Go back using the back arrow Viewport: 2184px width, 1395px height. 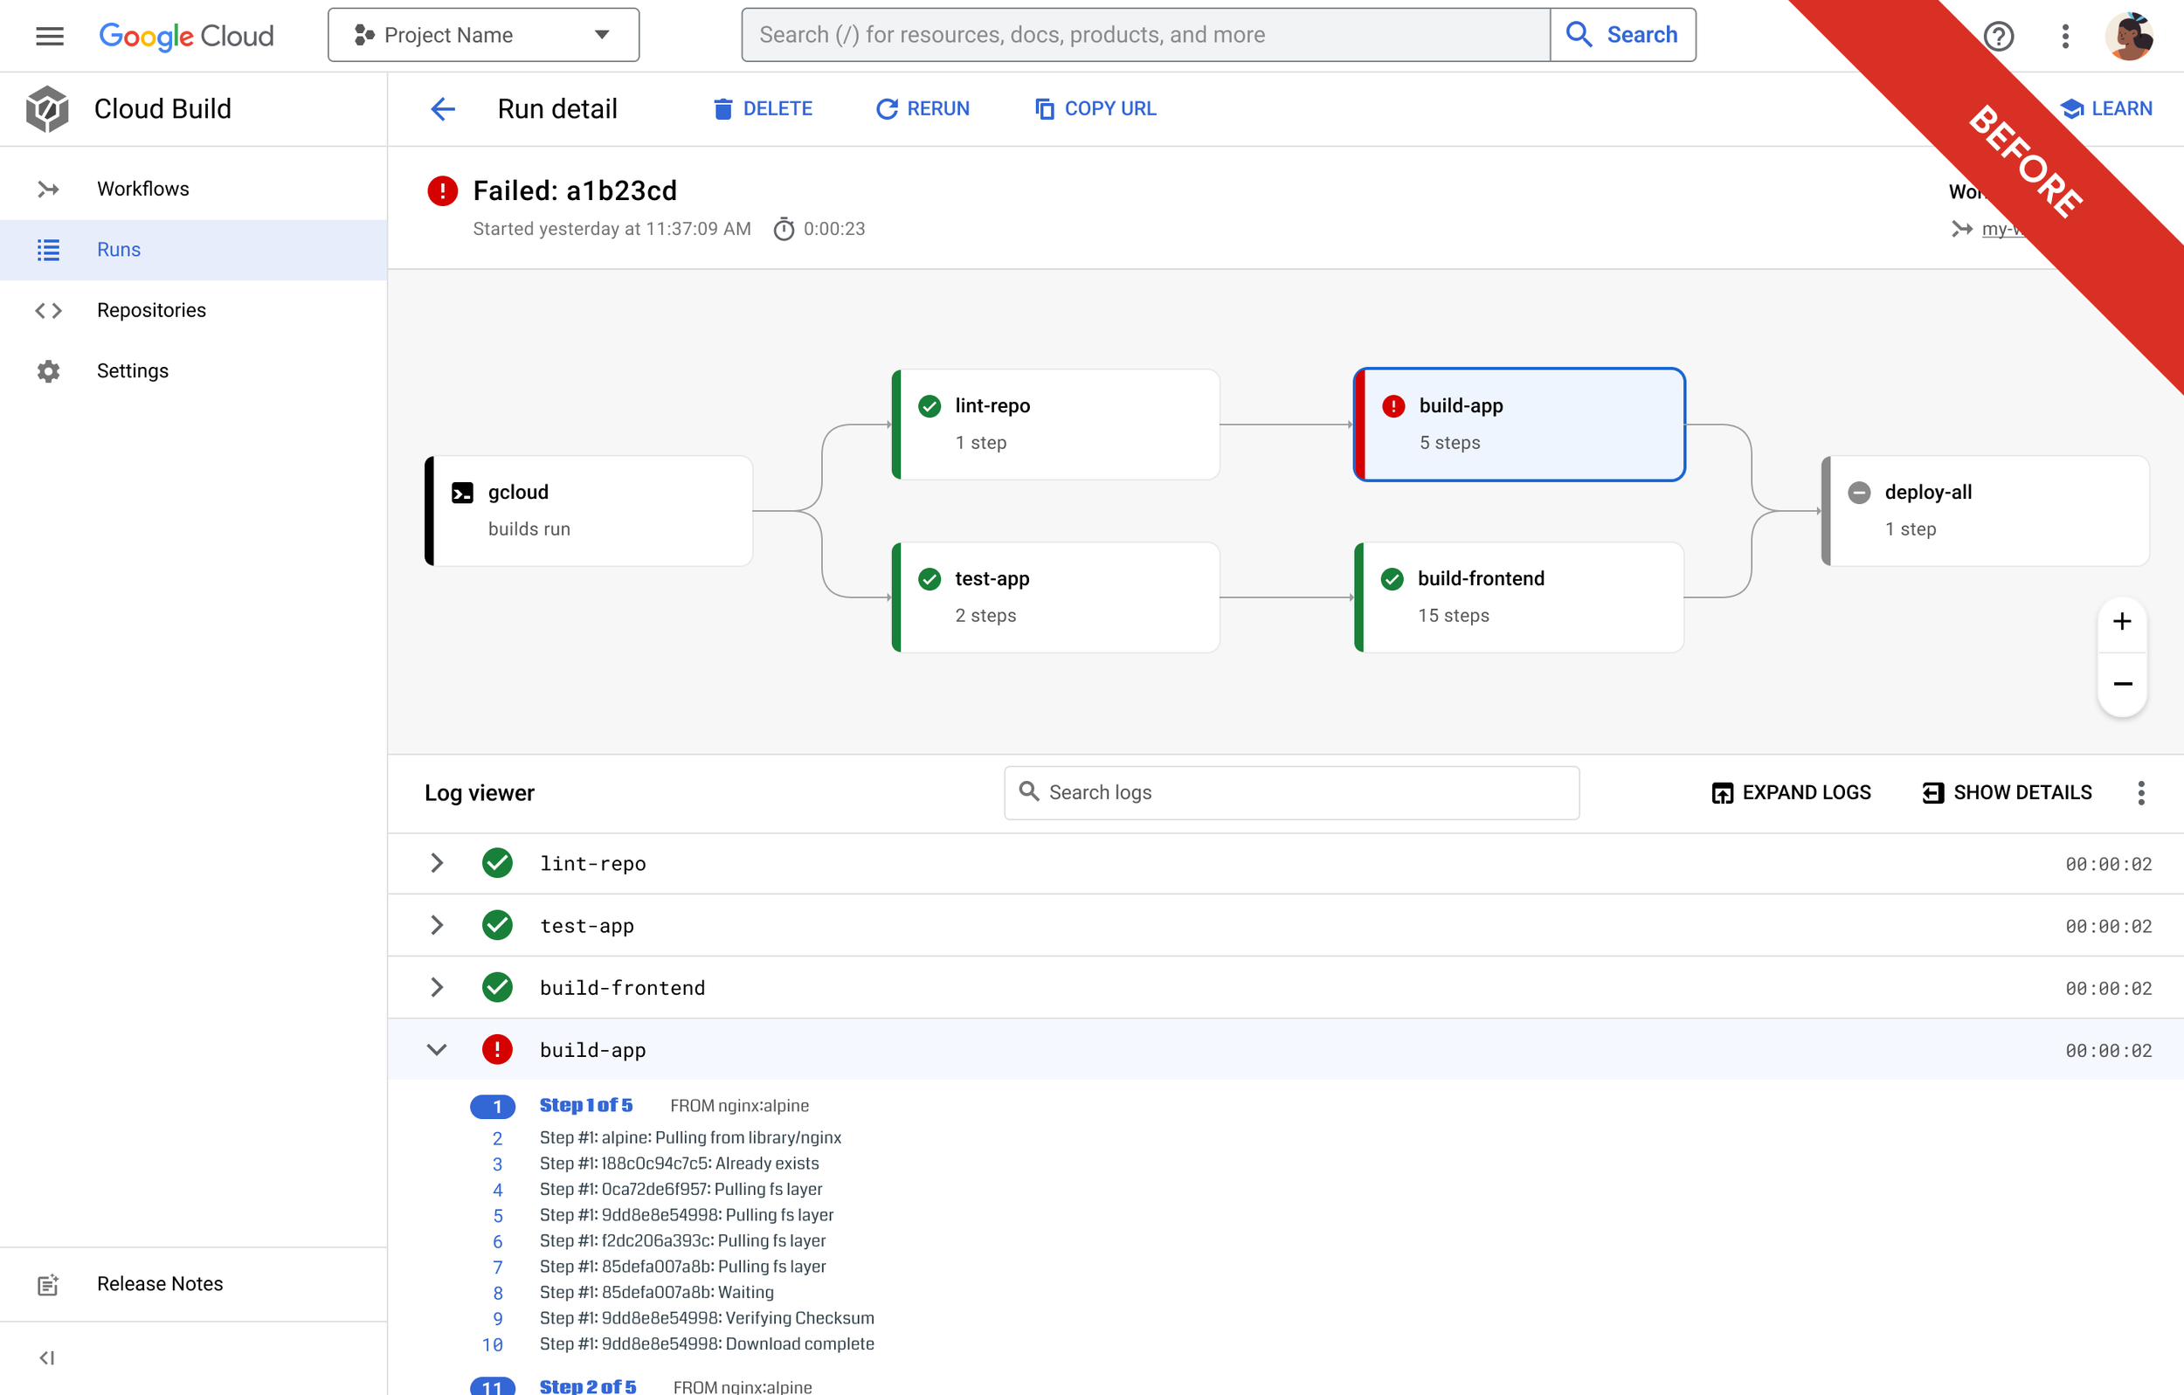coord(442,109)
